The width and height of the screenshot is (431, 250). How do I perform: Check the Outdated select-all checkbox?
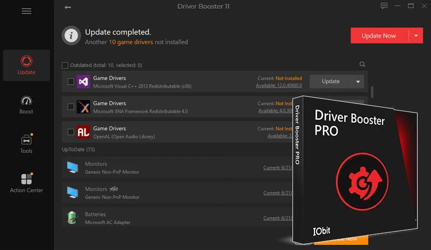65,65
